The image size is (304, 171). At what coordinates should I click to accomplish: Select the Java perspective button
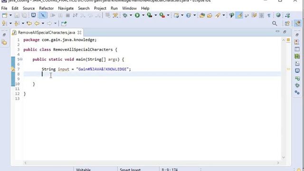pos(298,23)
